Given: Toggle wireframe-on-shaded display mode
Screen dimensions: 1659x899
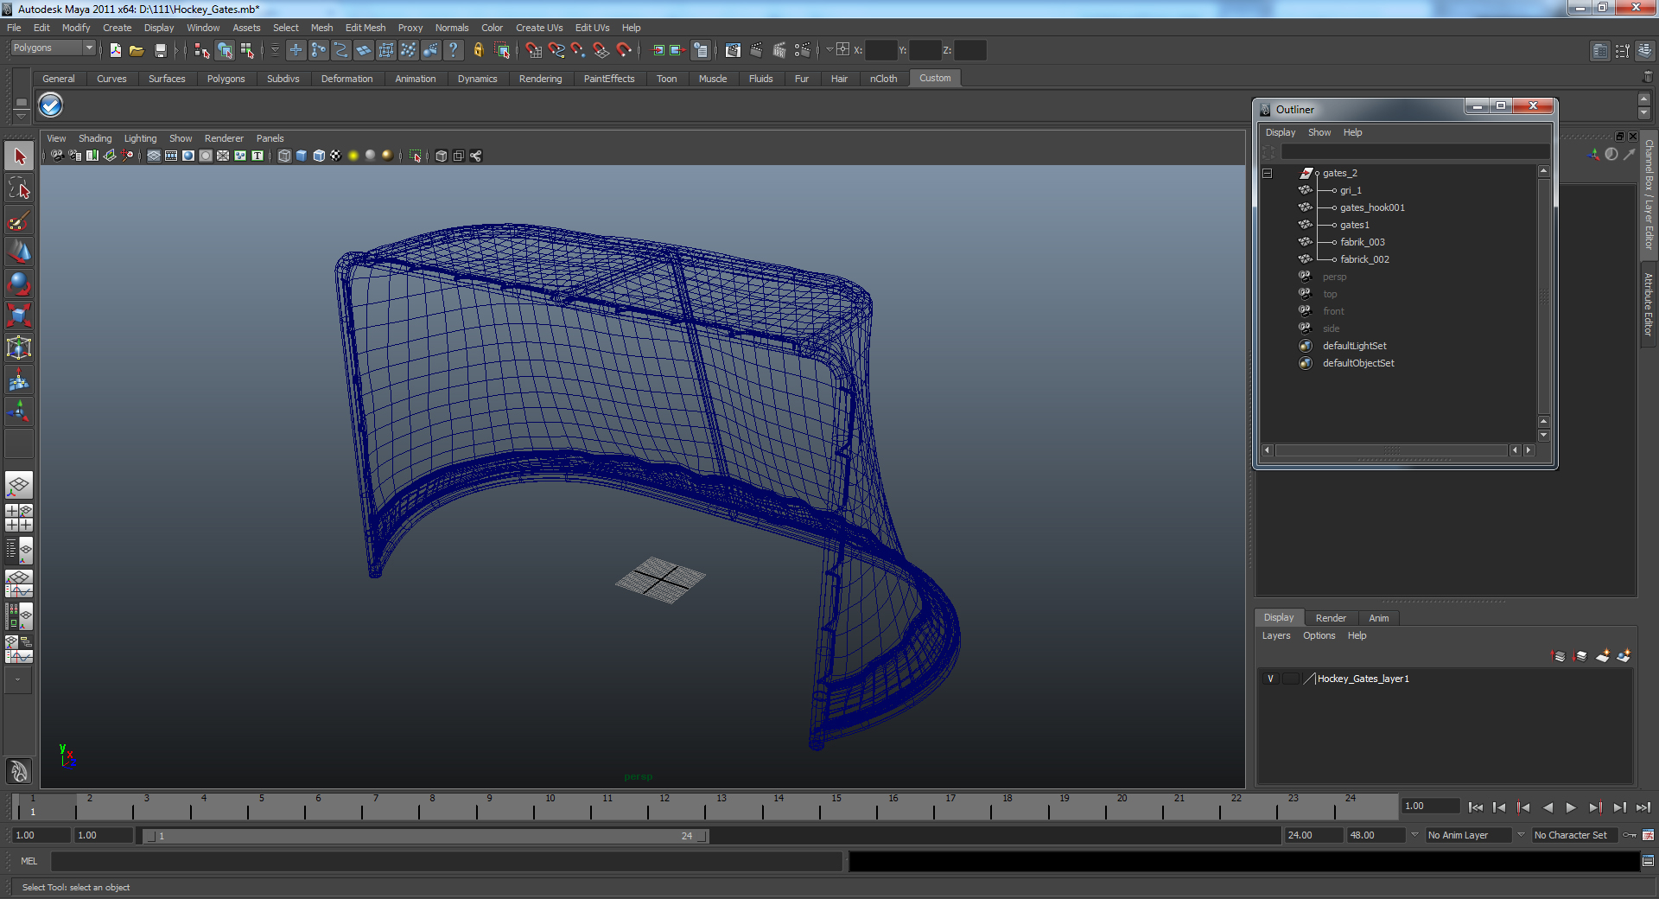Looking at the screenshot, I should pos(318,156).
